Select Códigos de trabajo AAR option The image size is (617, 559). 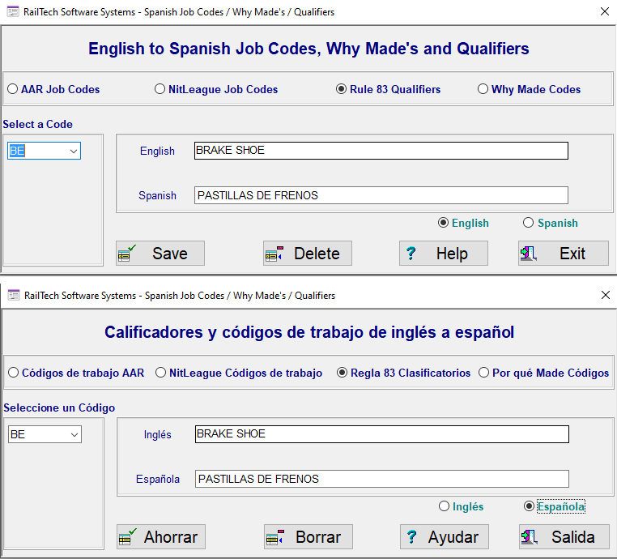76,373
